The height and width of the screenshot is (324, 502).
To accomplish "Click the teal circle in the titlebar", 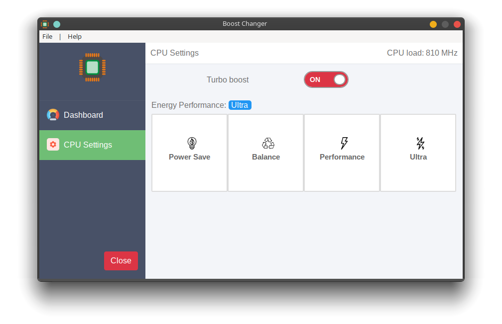I will pyautogui.click(x=57, y=24).
